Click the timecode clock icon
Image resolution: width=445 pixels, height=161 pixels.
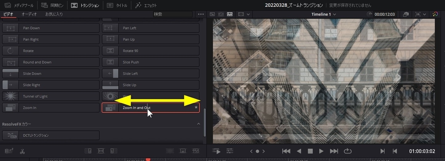(369, 14)
